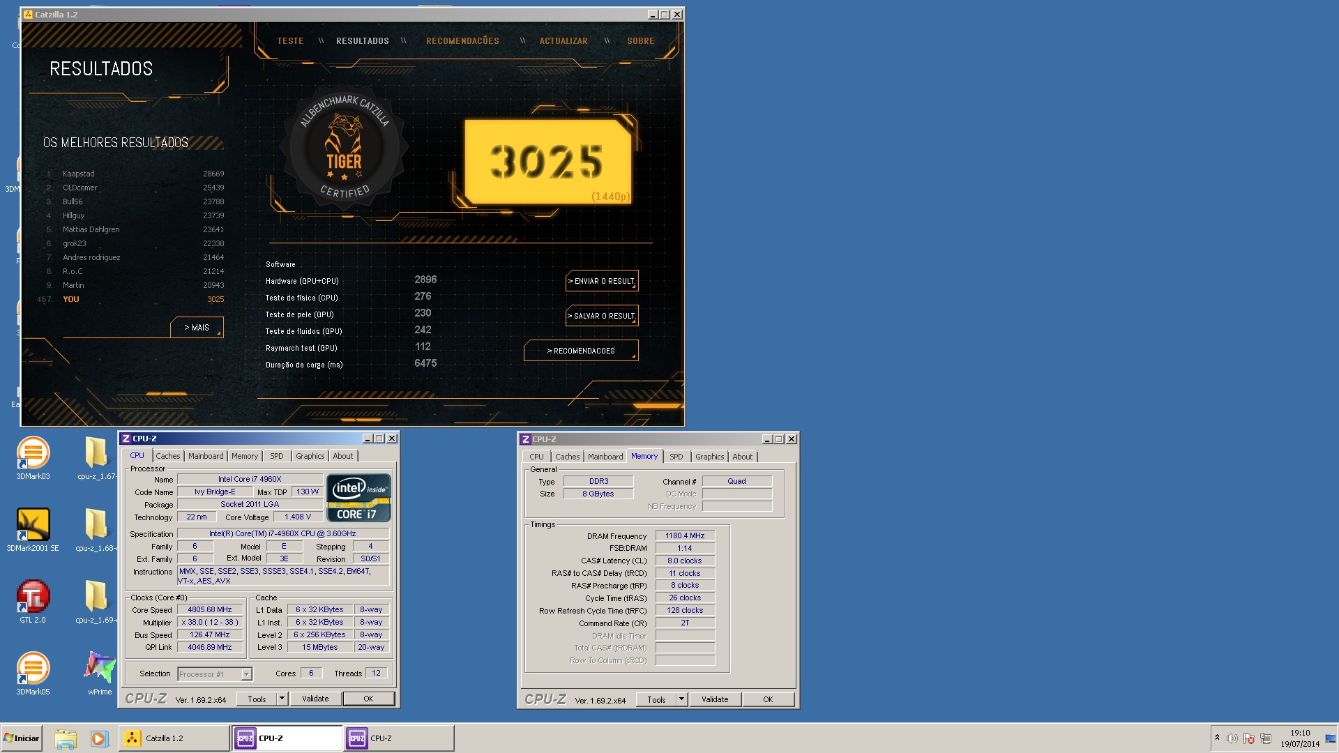This screenshot has width=1339, height=753.
Task: Show hidden tray icons arrow
Action: coord(1217,738)
